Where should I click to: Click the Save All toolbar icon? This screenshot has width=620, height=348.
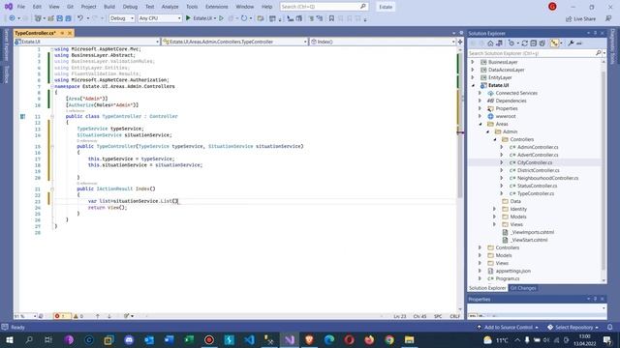[69, 18]
